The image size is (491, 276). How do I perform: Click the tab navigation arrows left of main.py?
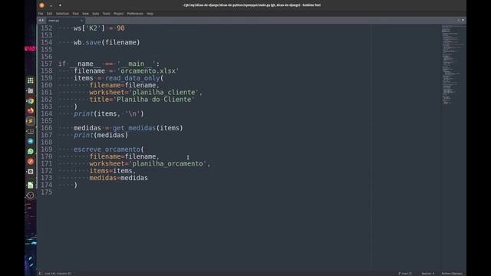coord(41,21)
